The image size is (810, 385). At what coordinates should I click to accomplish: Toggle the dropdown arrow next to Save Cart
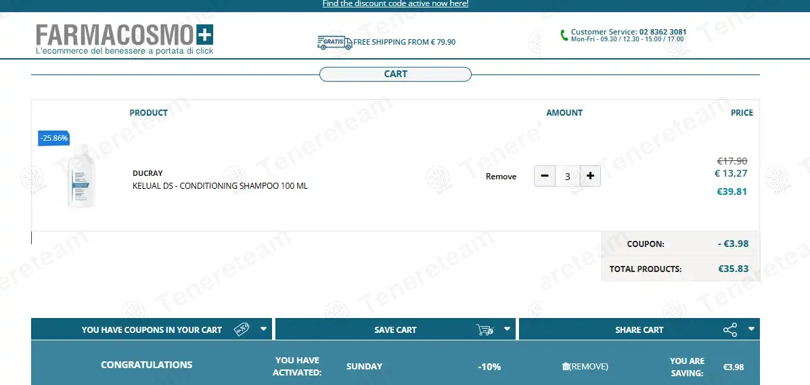pyautogui.click(x=508, y=329)
